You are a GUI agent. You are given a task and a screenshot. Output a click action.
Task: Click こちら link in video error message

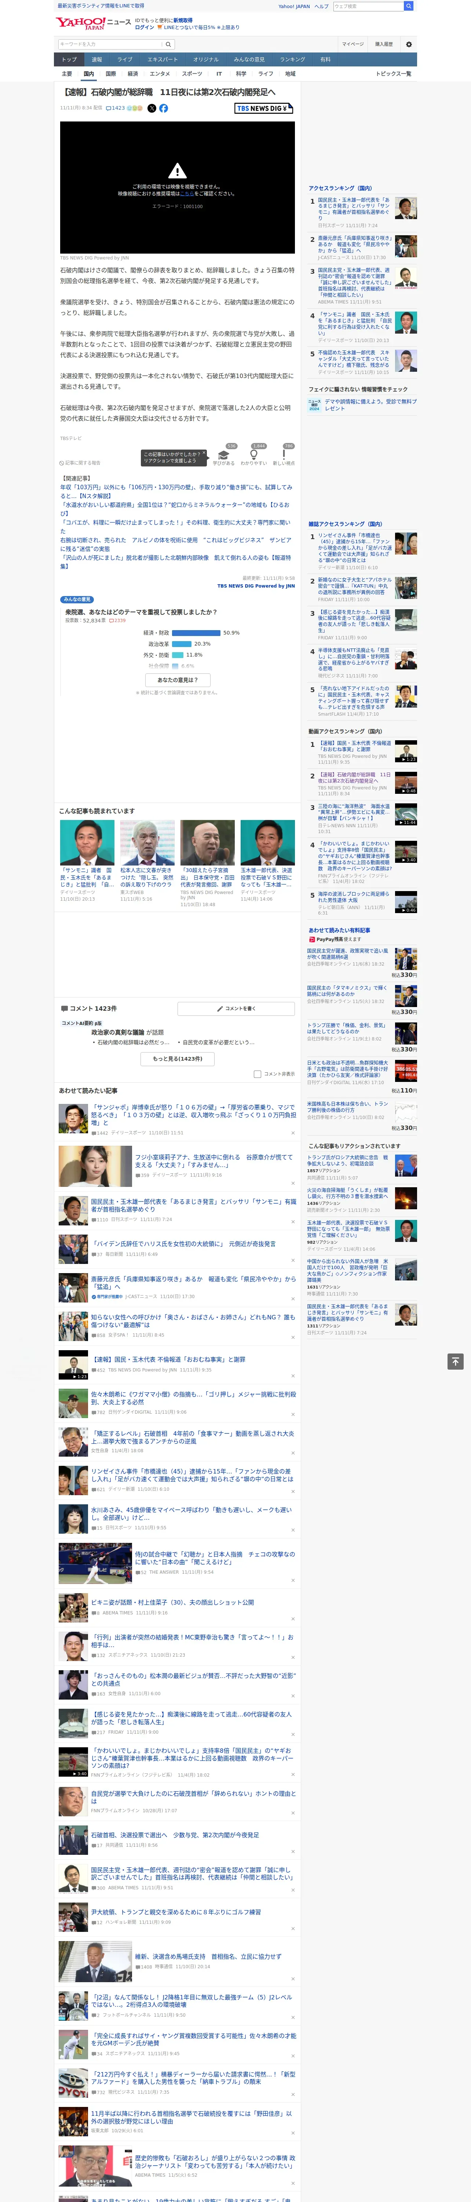point(186,193)
